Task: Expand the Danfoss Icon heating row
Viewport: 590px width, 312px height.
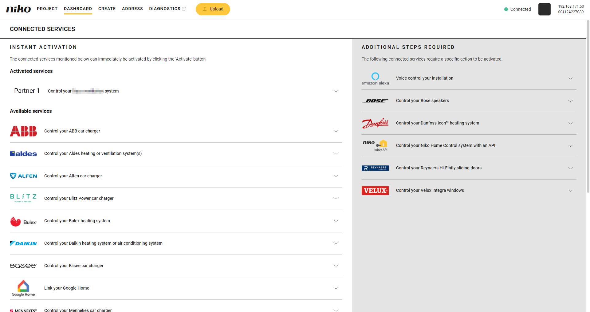Action: point(570,123)
